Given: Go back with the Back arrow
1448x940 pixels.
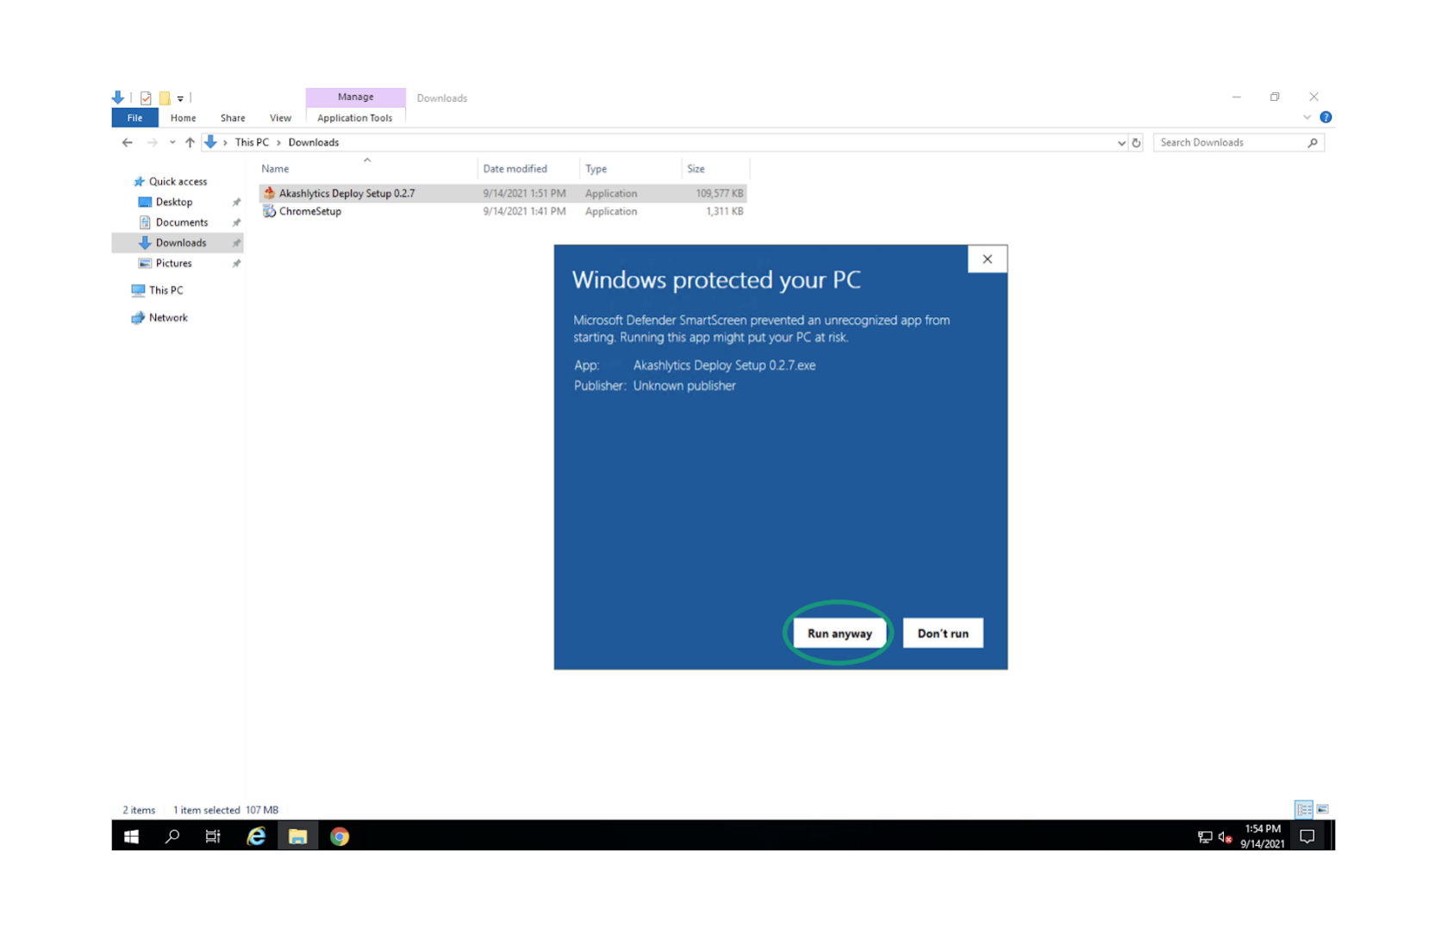Looking at the screenshot, I should (x=128, y=143).
